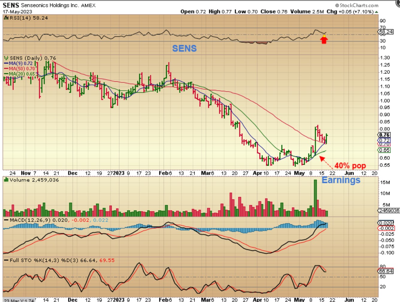Click the green line swatch for MA(20)

click(6, 74)
